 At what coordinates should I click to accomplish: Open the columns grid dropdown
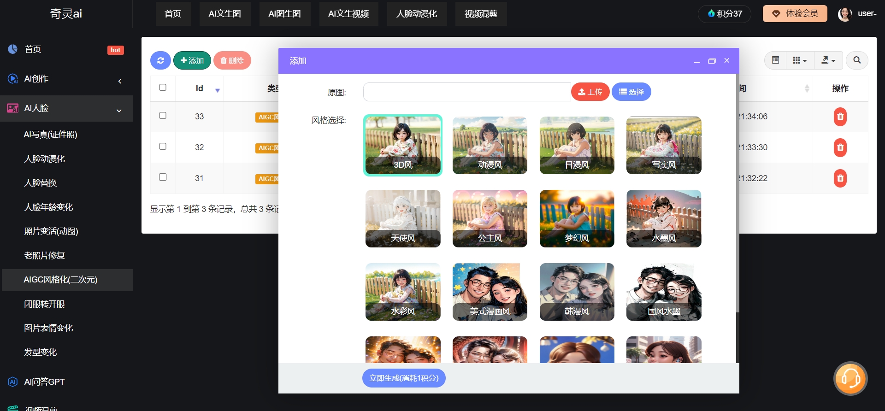[x=800, y=60]
